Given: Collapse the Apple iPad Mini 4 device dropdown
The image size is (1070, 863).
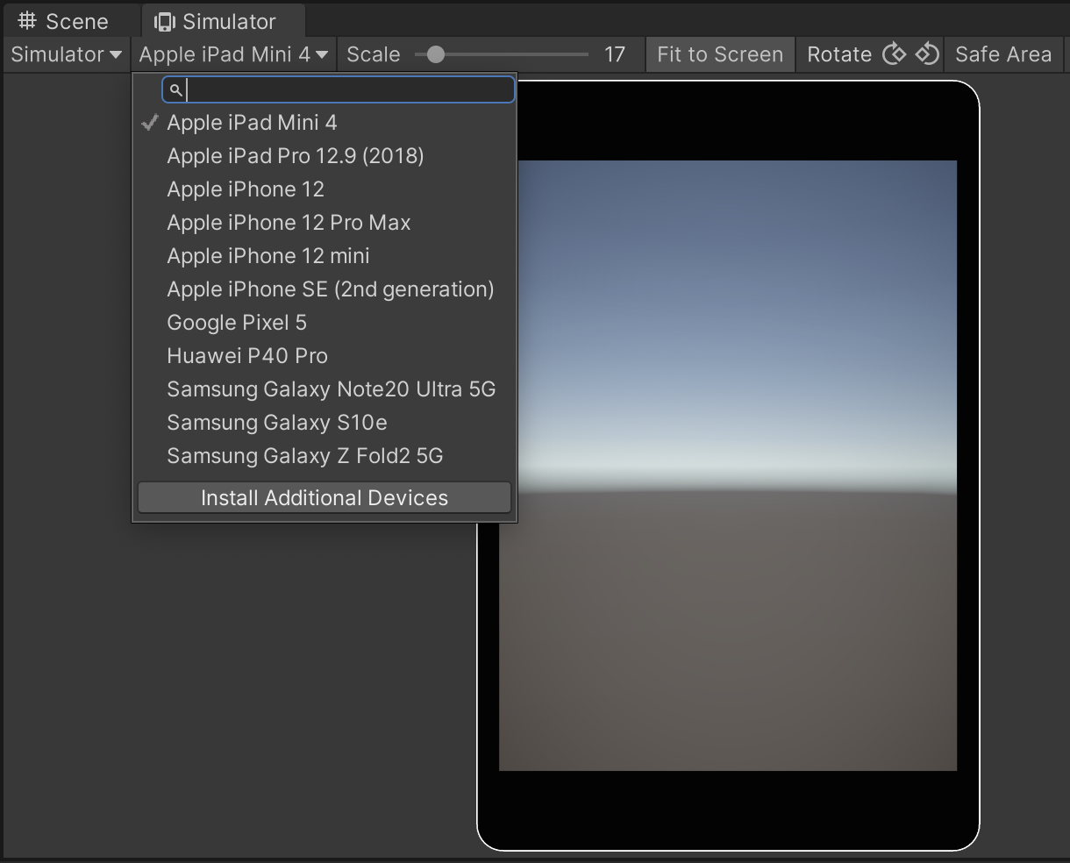Looking at the screenshot, I should [233, 54].
